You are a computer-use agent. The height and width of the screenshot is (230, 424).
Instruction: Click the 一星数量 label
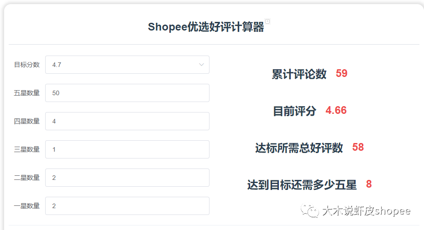[x=27, y=206]
